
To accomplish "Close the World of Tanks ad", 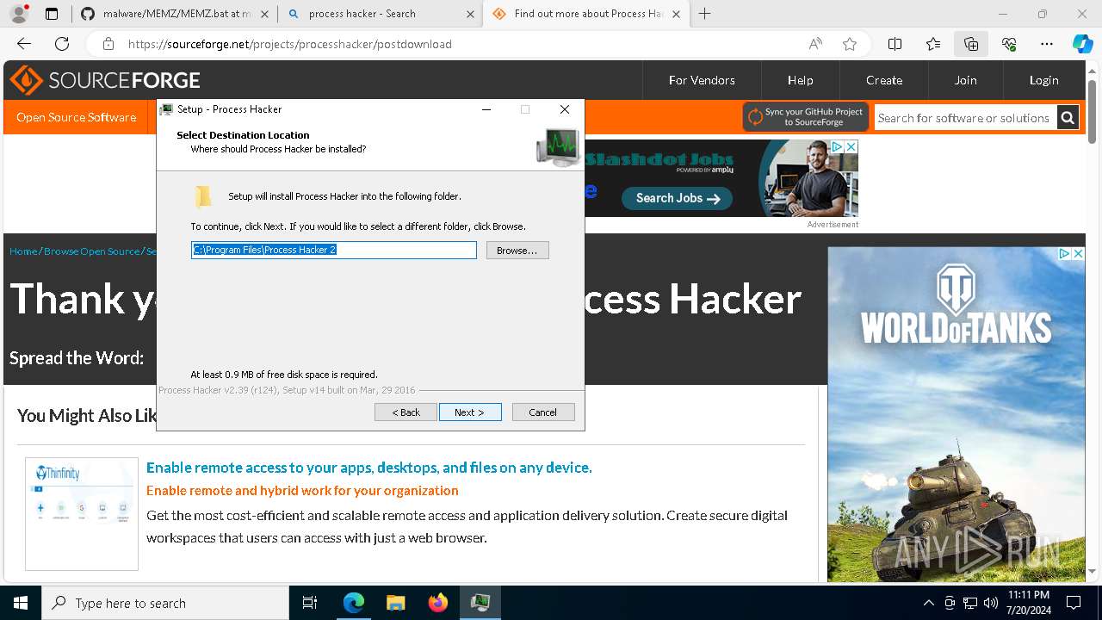I will [1078, 254].
